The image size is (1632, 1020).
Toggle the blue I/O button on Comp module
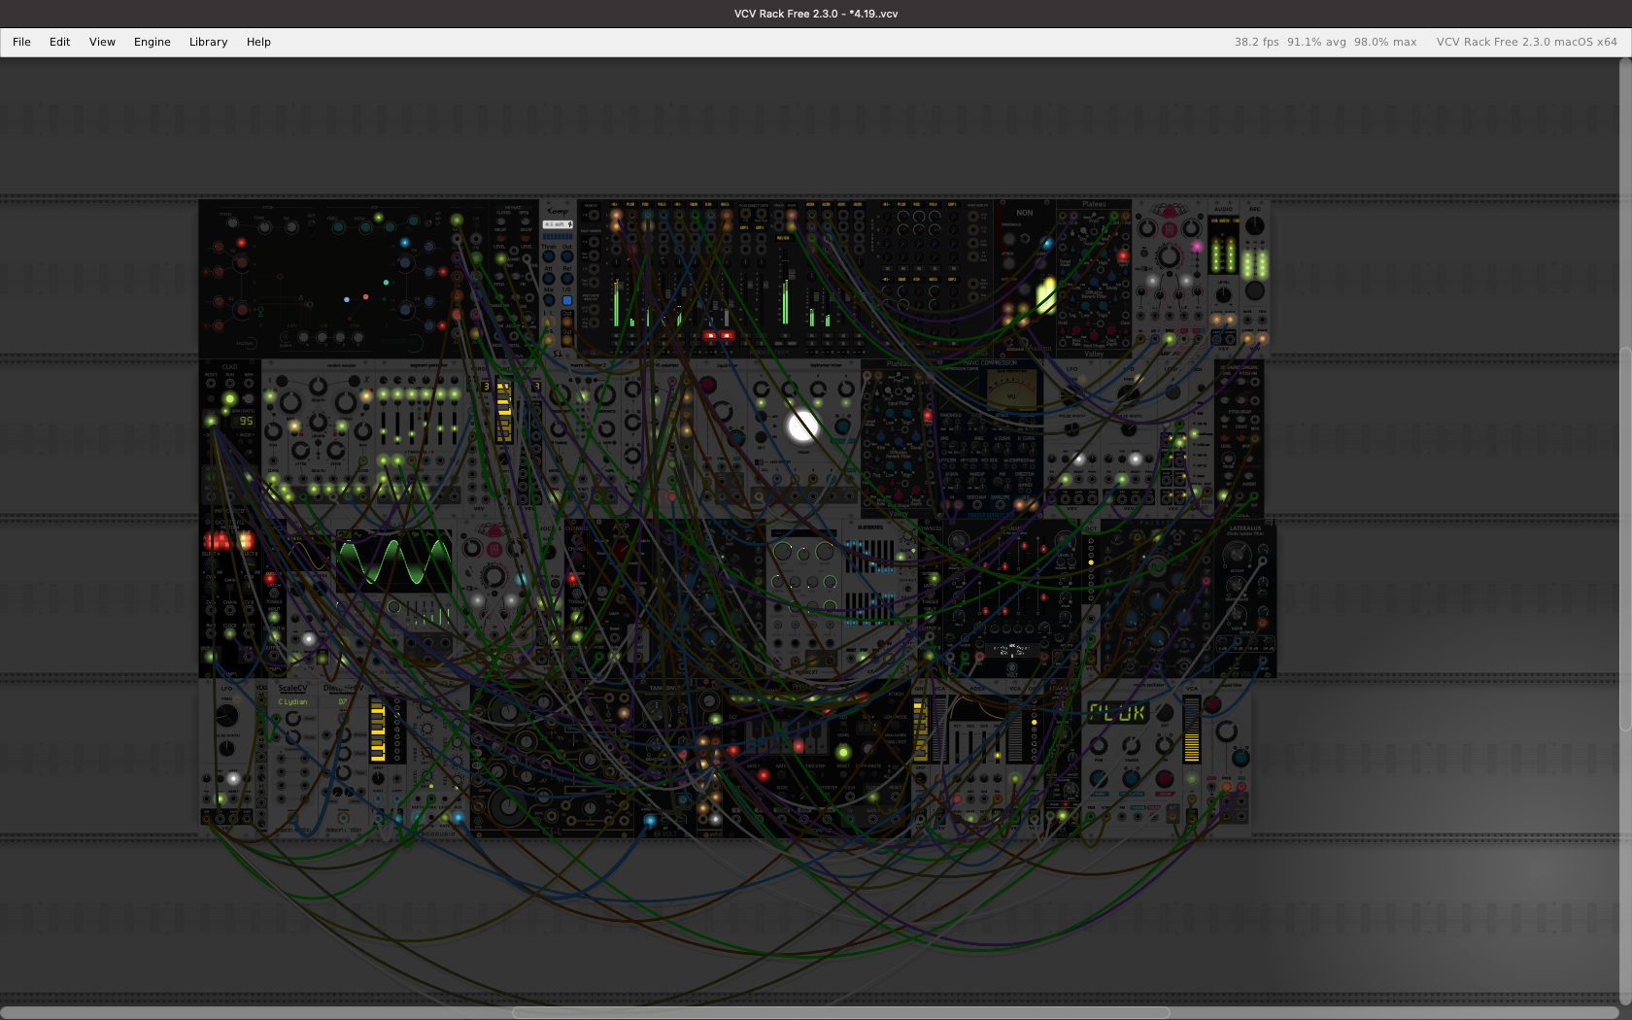[567, 300]
